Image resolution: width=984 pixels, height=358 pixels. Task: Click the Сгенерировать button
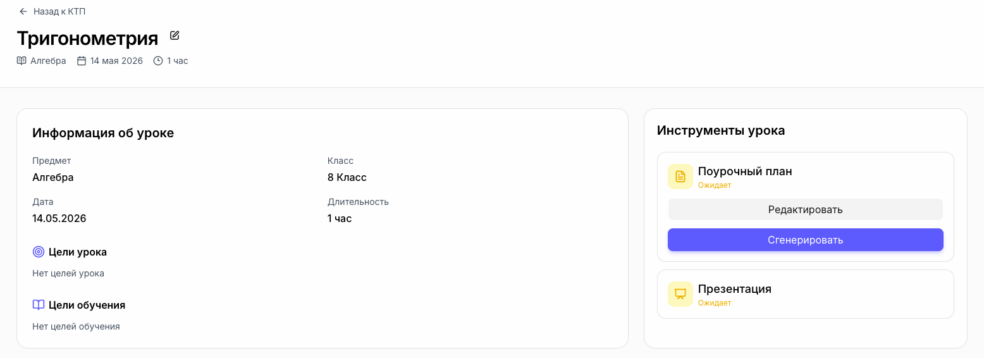[806, 240]
